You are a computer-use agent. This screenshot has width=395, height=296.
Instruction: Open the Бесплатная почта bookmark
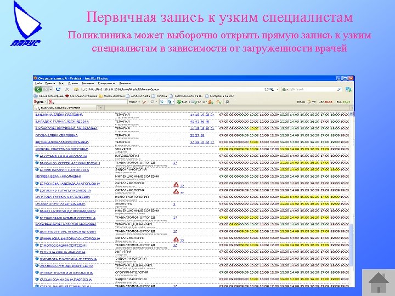point(187,96)
